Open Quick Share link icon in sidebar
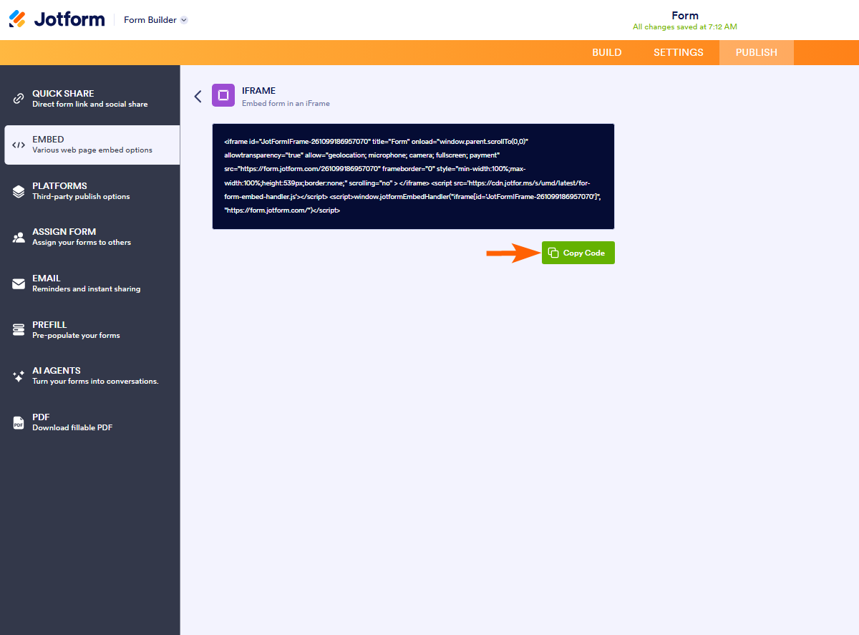Screen dimensions: 859x635 pos(19,99)
